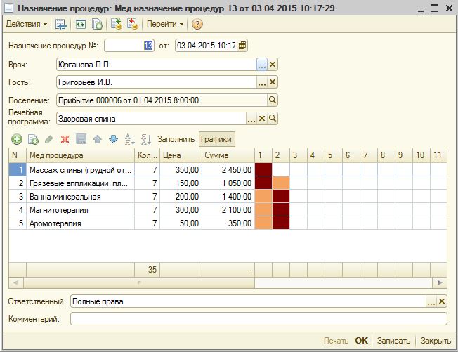
Task: Move the row down with the blue arrow
Action: 113,139
